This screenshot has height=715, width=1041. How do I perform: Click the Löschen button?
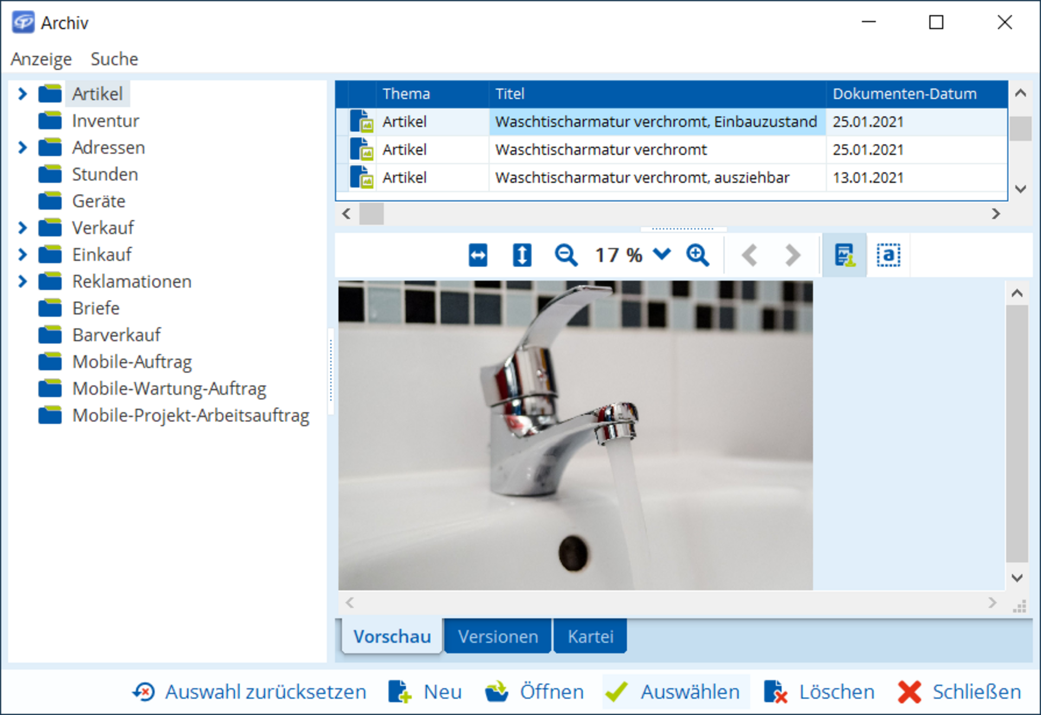[x=819, y=692]
